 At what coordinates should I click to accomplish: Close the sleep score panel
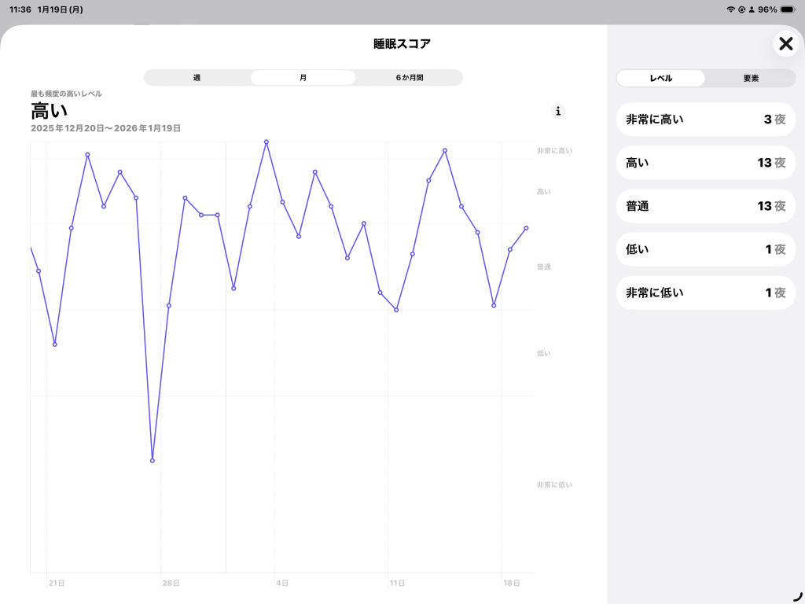tap(785, 44)
